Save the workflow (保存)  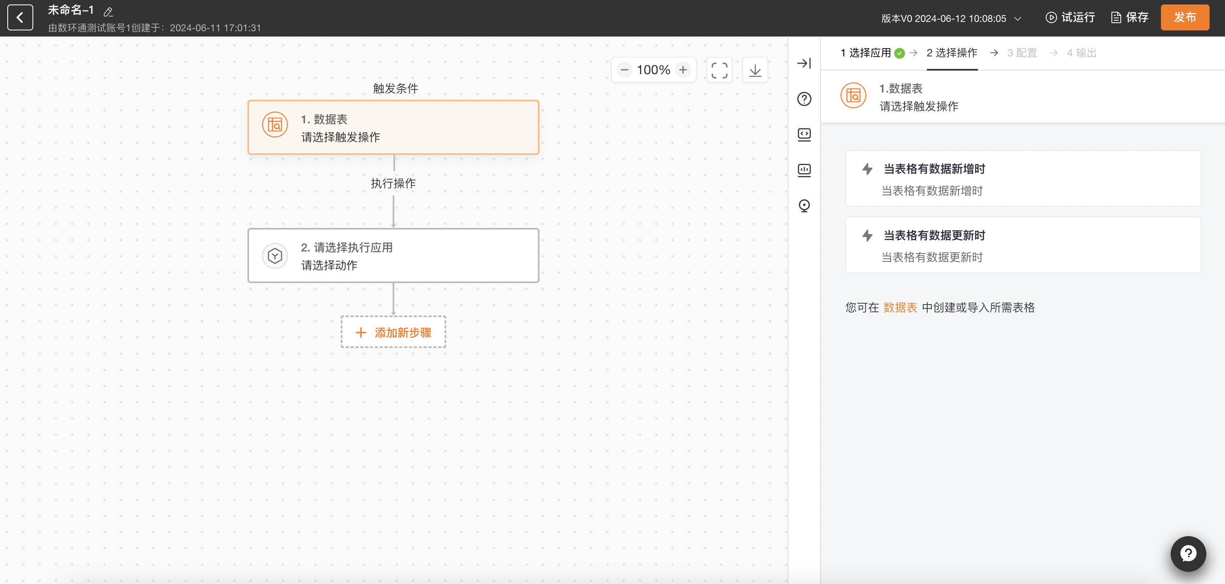click(1130, 17)
